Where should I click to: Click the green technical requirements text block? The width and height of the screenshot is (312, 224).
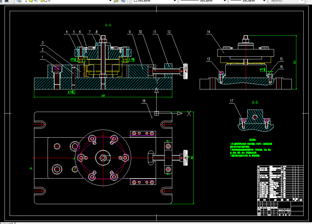point(251,148)
